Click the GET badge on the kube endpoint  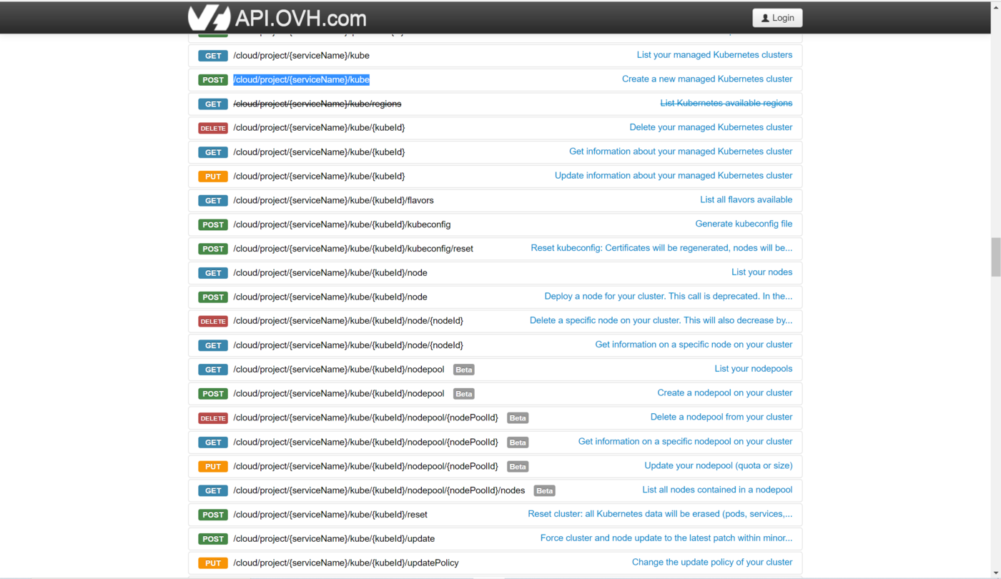pyautogui.click(x=212, y=55)
